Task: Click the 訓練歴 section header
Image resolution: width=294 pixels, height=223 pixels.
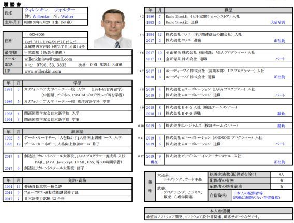Action: pos(77,132)
